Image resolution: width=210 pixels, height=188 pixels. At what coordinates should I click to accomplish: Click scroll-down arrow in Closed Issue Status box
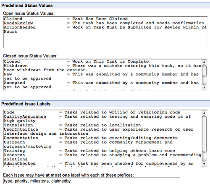click(204, 88)
